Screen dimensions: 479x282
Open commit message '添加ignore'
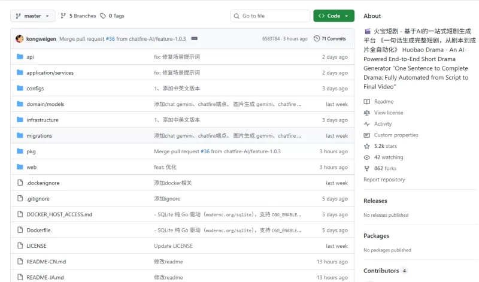click(x=167, y=199)
